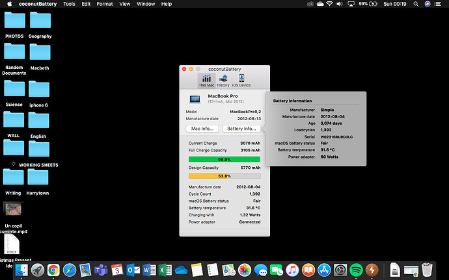Click the serial W02315RURD3LC value
This screenshot has height=280, width=449.
[x=337, y=136]
